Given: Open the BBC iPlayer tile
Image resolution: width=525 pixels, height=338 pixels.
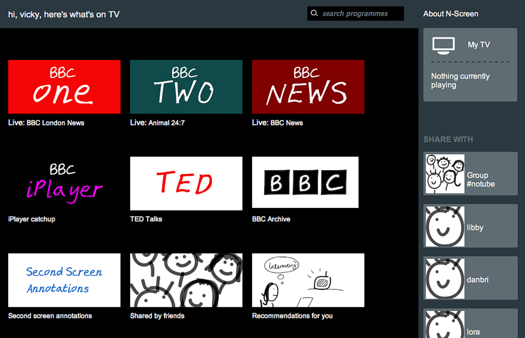Looking at the screenshot, I should pos(64,183).
